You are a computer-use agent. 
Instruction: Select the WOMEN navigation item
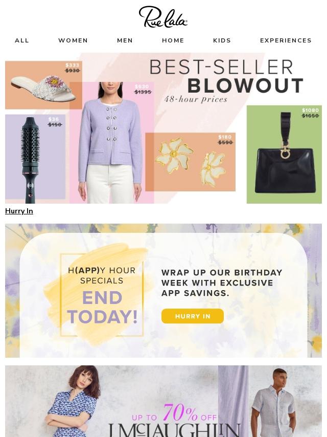[x=73, y=40]
